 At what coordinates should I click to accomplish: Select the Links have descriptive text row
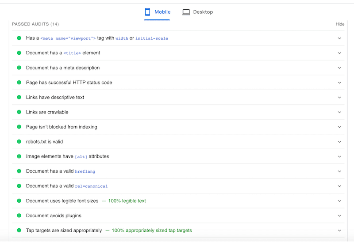(x=178, y=97)
